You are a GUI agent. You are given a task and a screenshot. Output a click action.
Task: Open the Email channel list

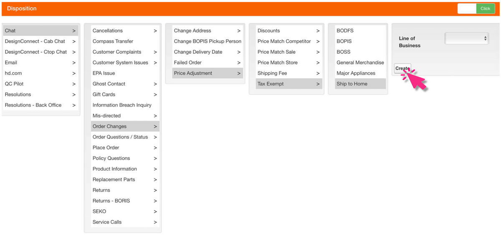40,63
